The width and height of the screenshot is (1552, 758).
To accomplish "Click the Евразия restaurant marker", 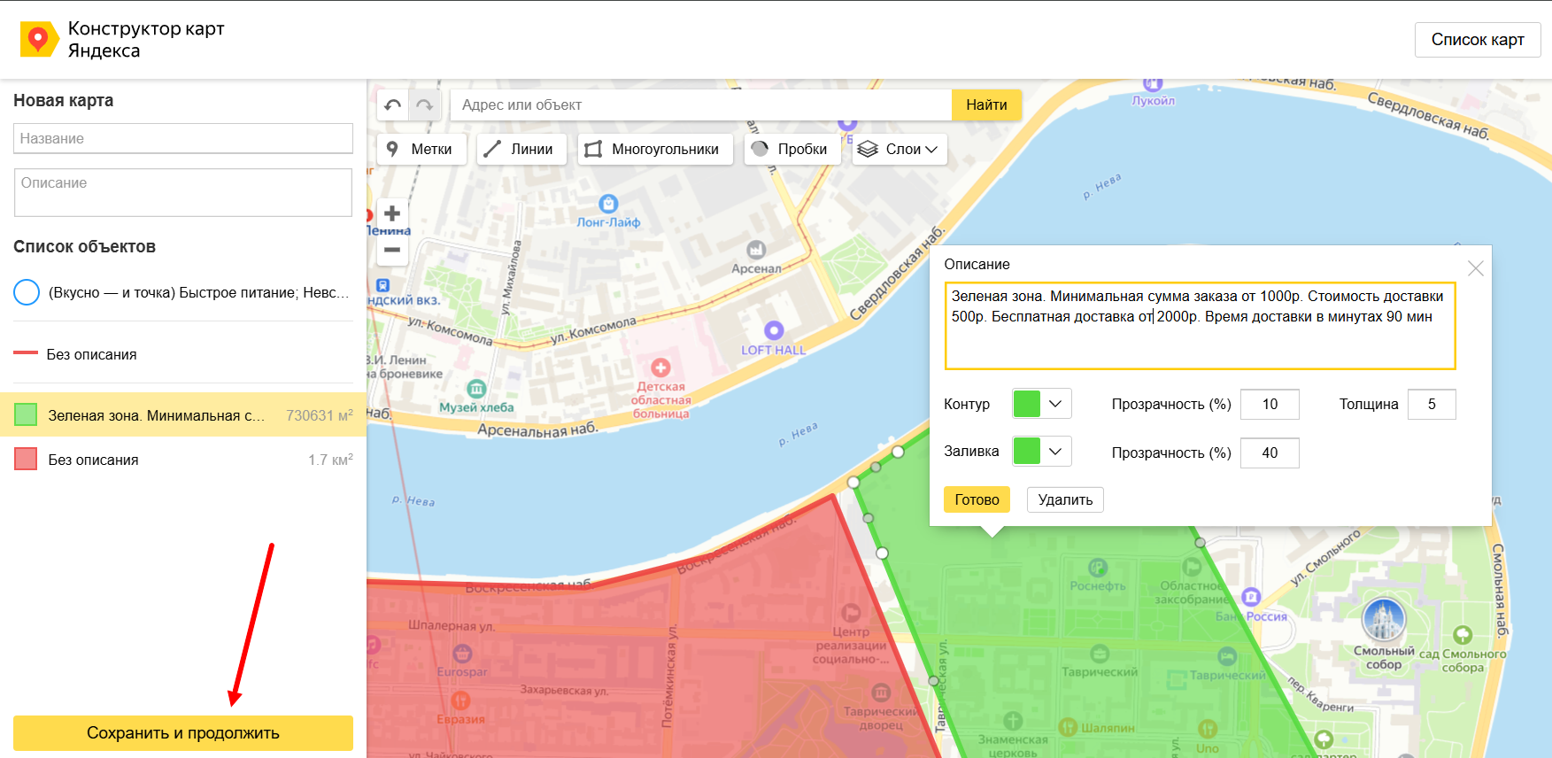I will [460, 700].
